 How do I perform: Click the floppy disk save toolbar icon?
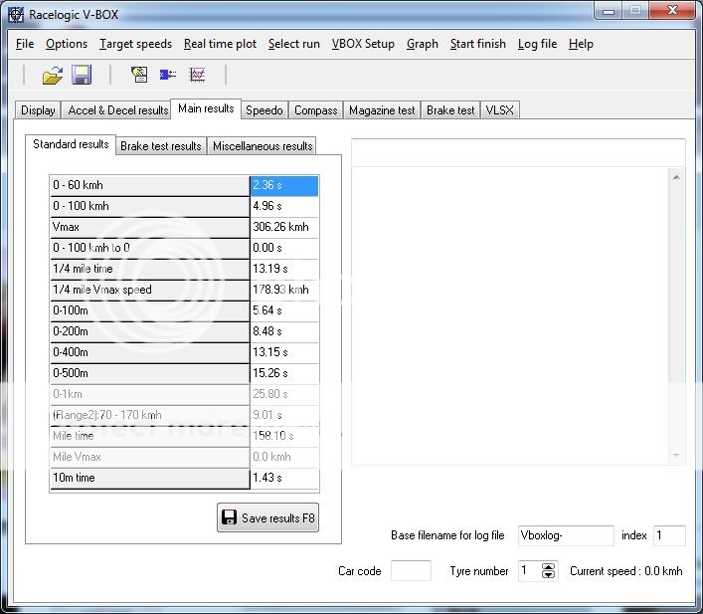pyautogui.click(x=82, y=75)
